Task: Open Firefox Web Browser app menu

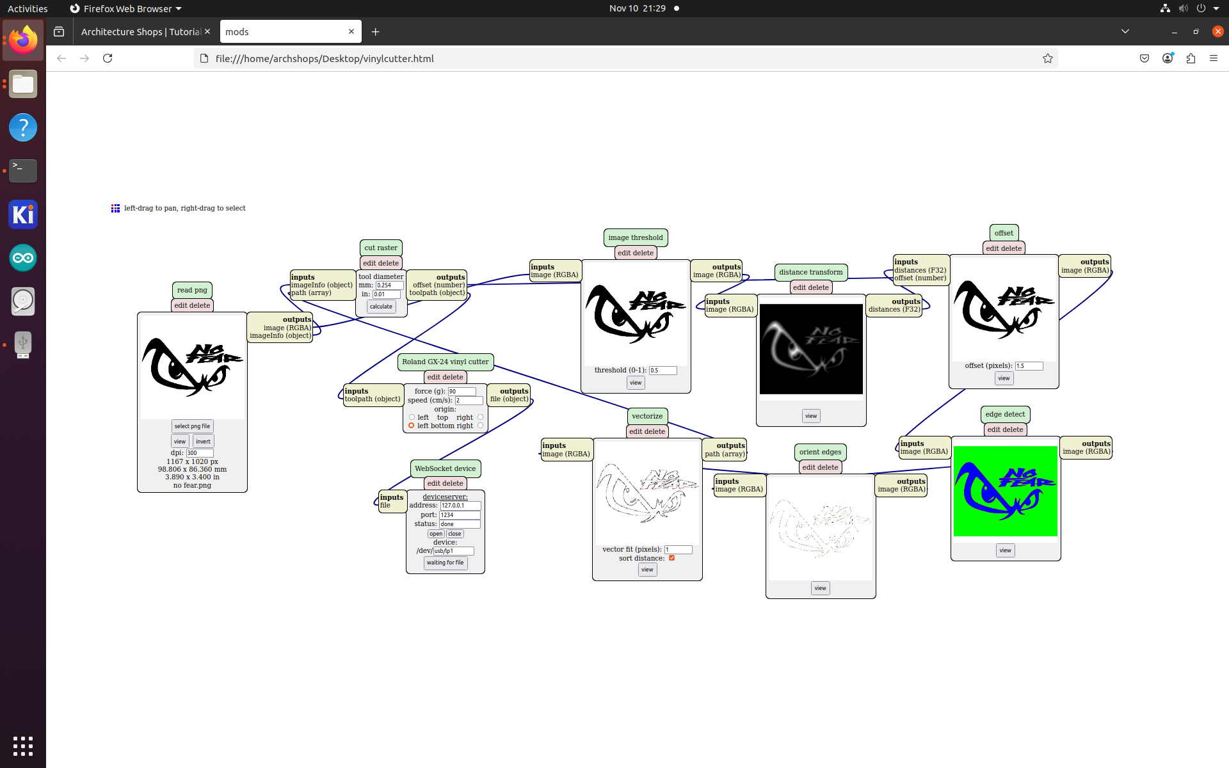Action: point(126,8)
